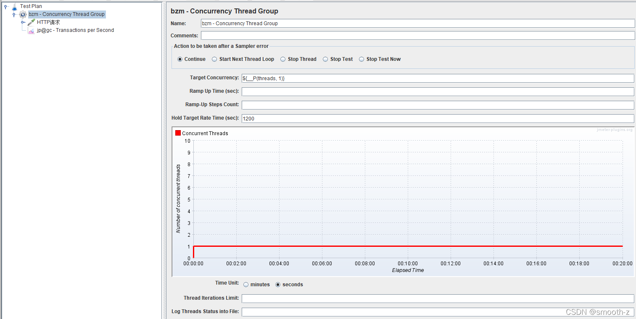This screenshot has height=319, width=636.
Task: Click the 00:20:00 time axis tick label
Action: point(622,264)
